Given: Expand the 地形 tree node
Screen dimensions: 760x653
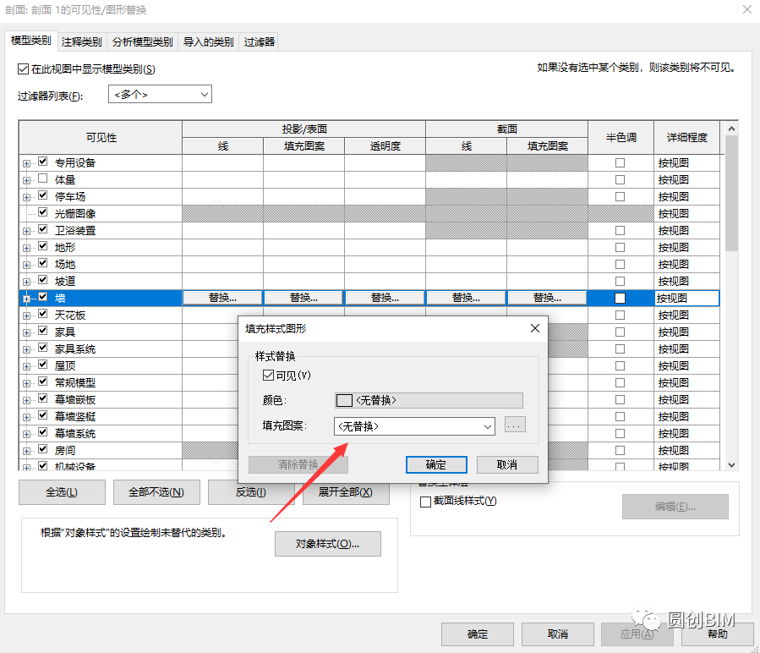Looking at the screenshot, I should (26, 248).
